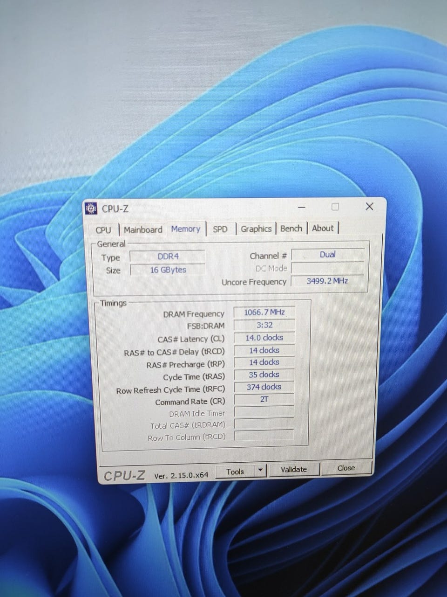Click the 1066.7 MHz DRAM frequency value
This screenshot has height=597, width=447.
point(264,312)
